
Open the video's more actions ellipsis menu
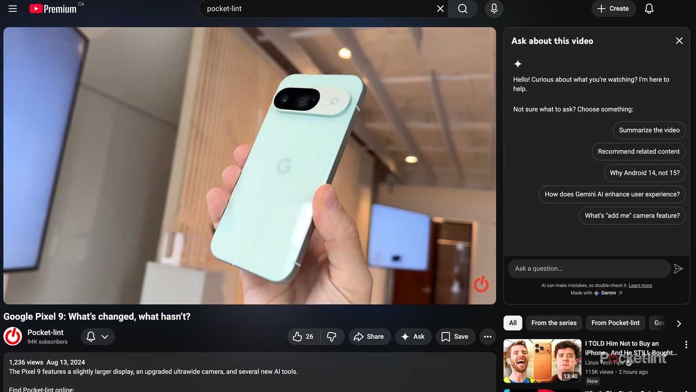click(x=487, y=336)
